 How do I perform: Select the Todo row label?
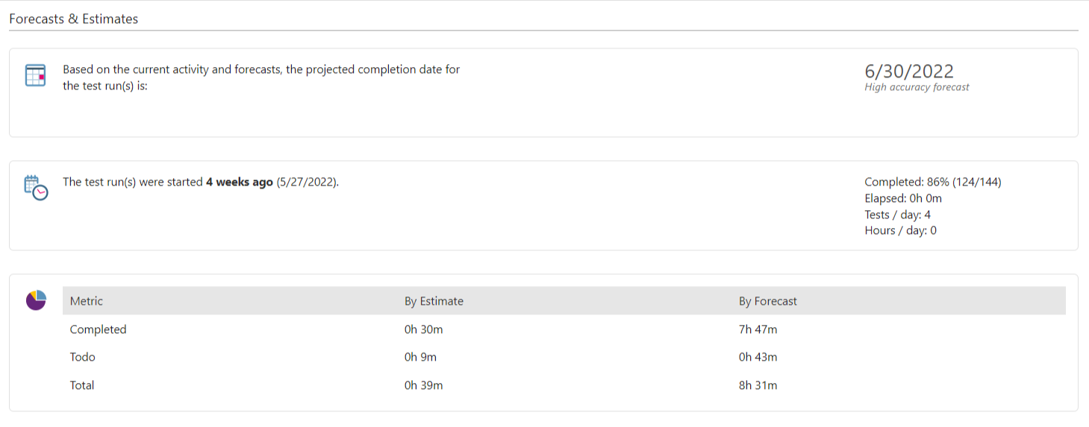click(x=83, y=357)
